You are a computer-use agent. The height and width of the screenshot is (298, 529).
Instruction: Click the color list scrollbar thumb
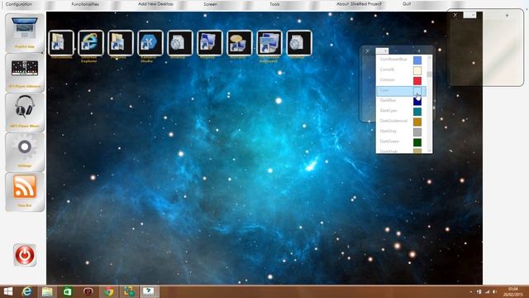point(430,74)
